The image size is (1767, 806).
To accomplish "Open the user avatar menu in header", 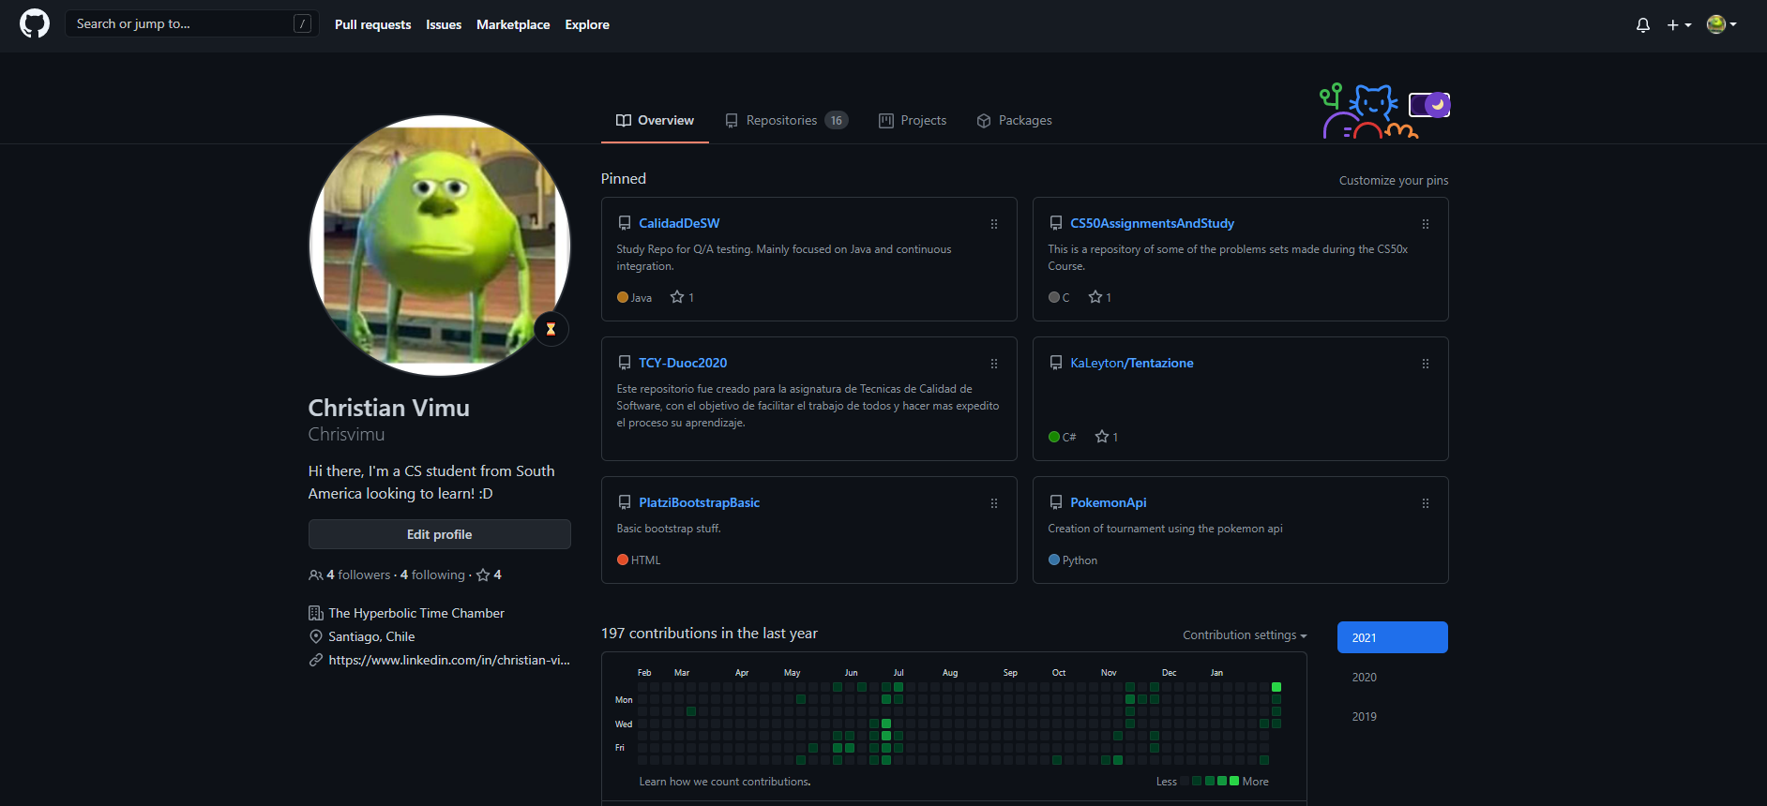I will click(x=1722, y=24).
